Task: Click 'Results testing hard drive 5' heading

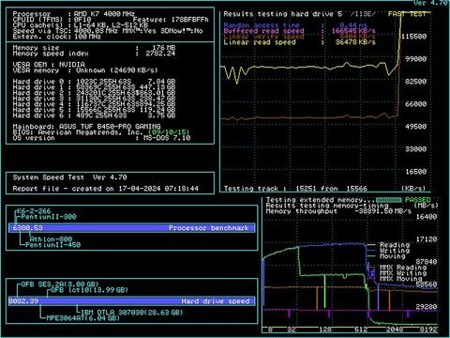Action: click(283, 14)
